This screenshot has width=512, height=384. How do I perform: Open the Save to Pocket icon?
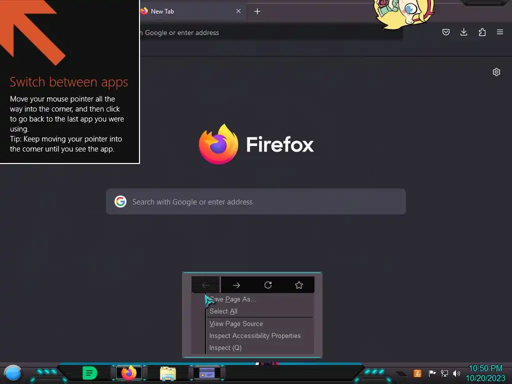[x=445, y=32]
